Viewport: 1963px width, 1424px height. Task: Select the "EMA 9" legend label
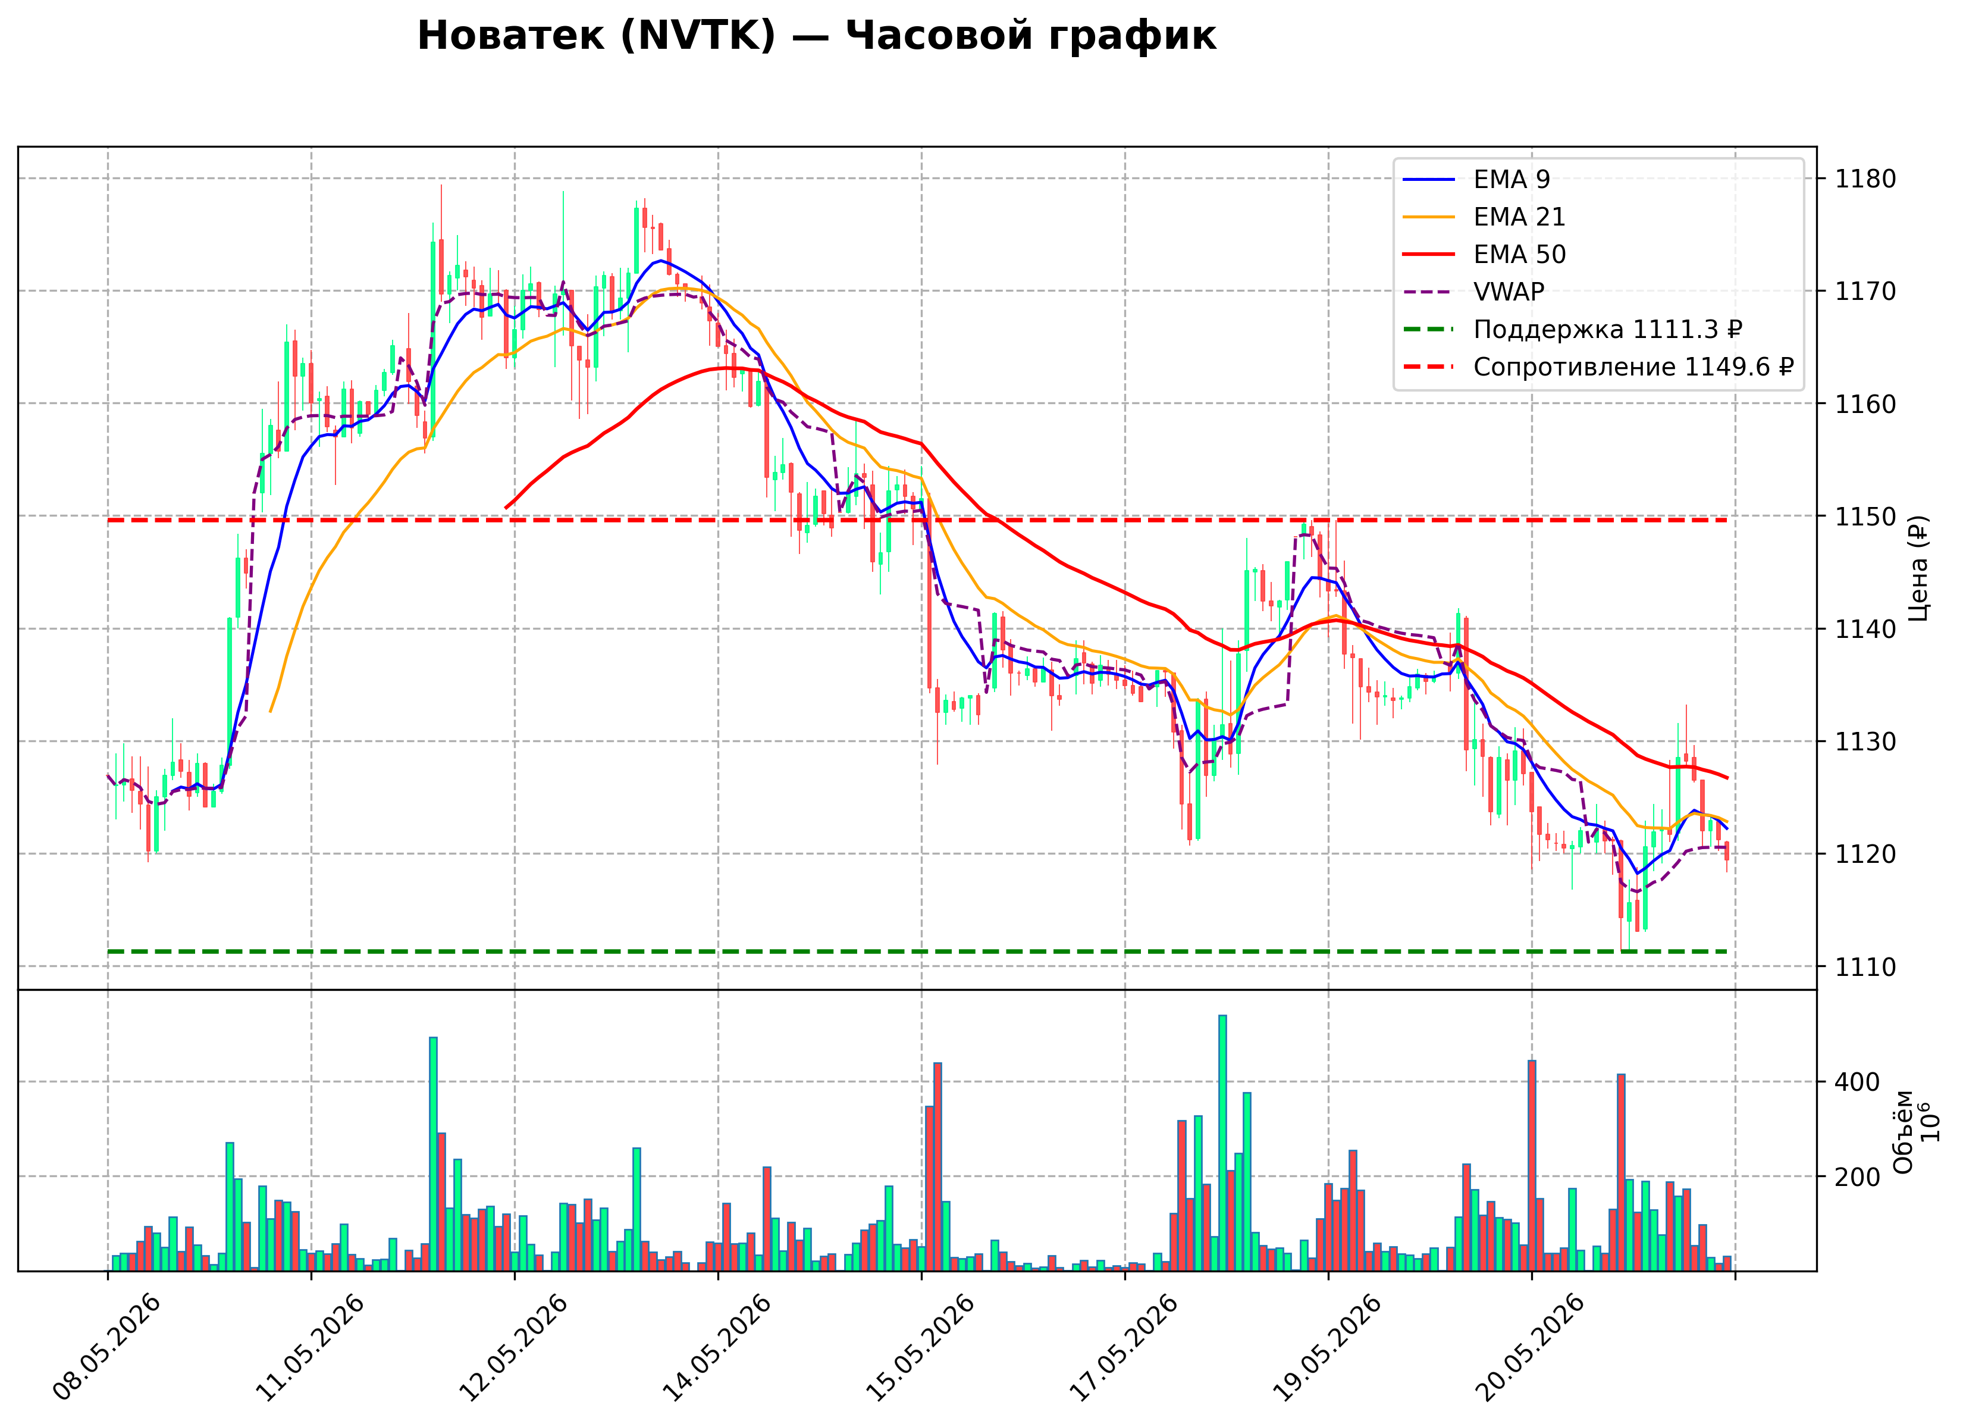[x=1511, y=179]
